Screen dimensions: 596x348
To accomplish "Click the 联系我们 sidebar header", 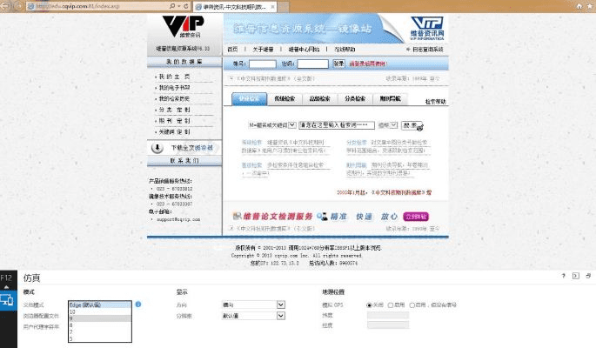I will point(184,161).
